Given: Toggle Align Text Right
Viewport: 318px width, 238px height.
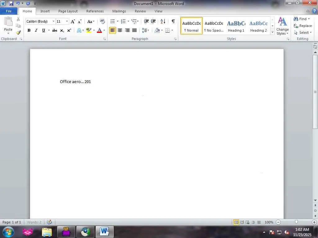Looking at the screenshot, I should (x=127, y=30).
